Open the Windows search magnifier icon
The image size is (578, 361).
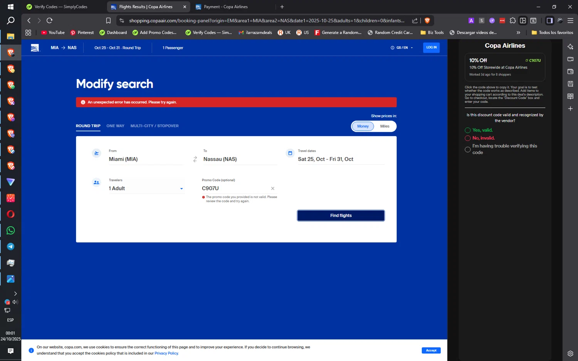[10, 20]
